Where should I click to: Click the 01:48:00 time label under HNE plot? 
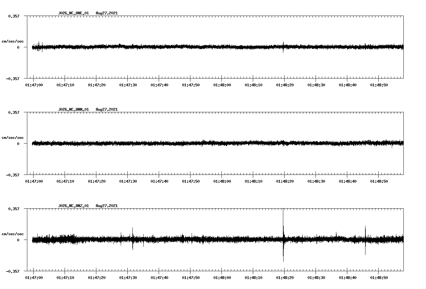pyautogui.click(x=222, y=85)
